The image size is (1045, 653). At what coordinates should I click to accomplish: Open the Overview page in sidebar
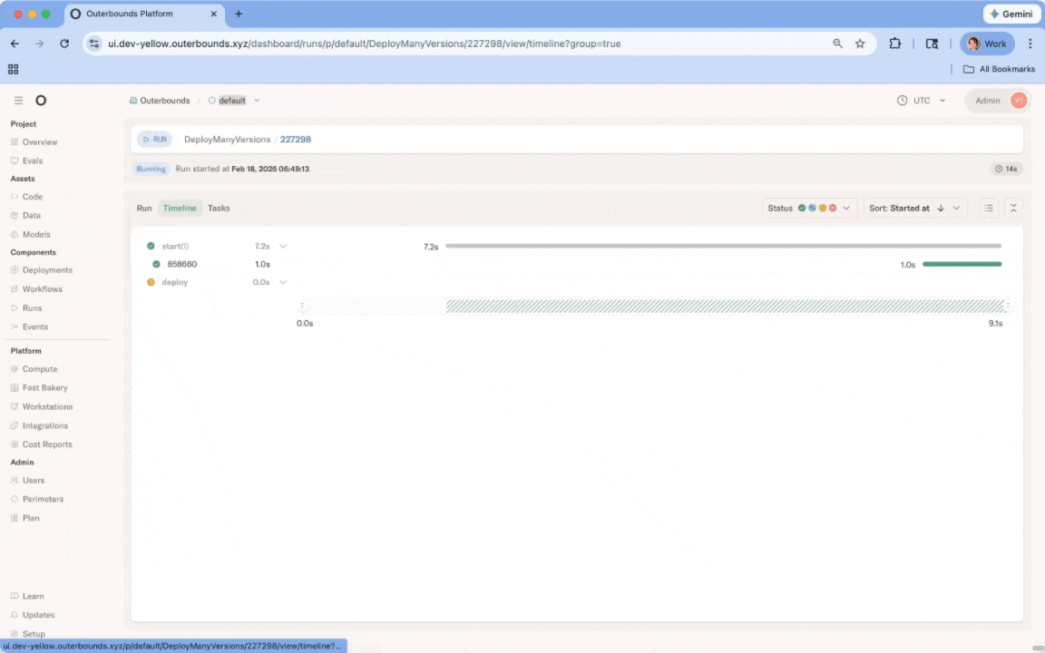(x=39, y=141)
